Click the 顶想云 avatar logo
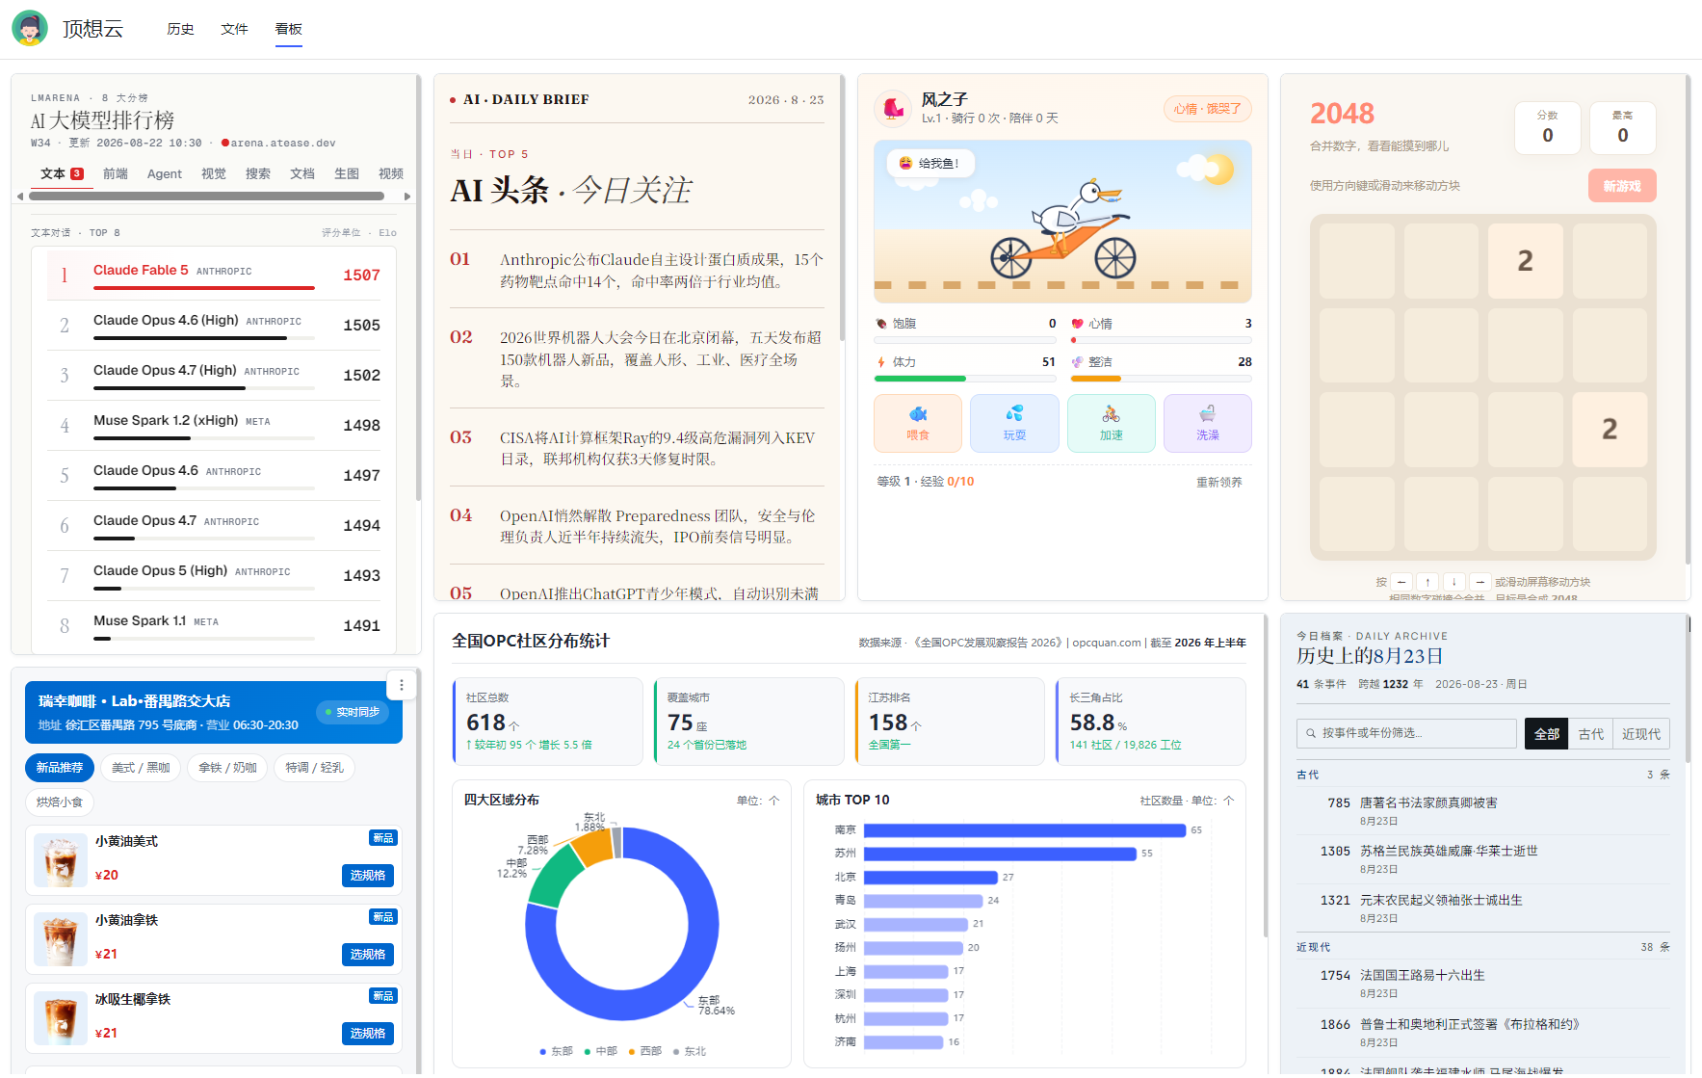Screen dimensions: 1702x1078 pyautogui.click(x=30, y=29)
